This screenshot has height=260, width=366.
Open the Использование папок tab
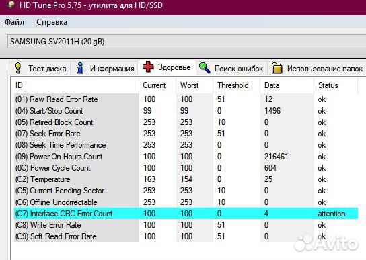click(x=317, y=69)
